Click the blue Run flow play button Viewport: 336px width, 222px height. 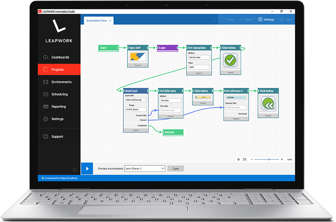87,169
